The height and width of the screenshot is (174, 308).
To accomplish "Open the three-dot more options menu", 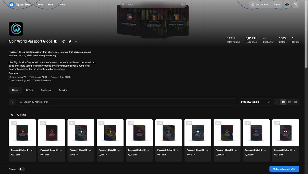I will pos(76,41).
